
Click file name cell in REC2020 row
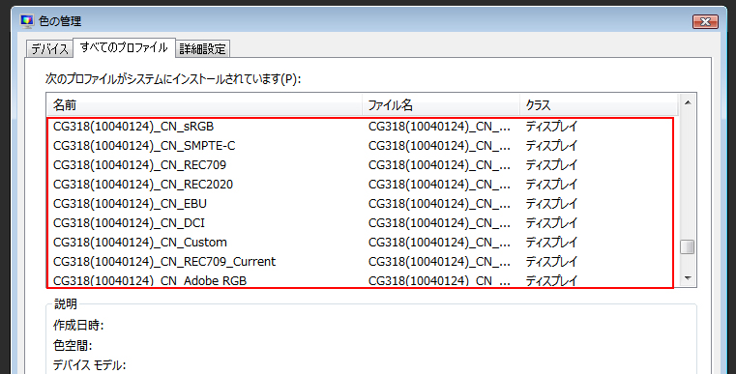(439, 185)
